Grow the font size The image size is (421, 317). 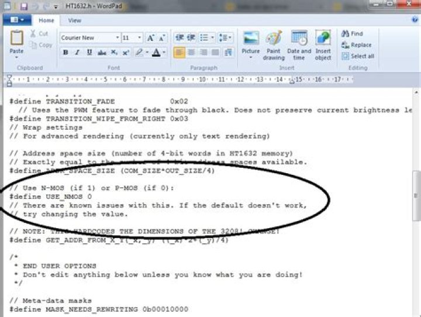pos(151,37)
